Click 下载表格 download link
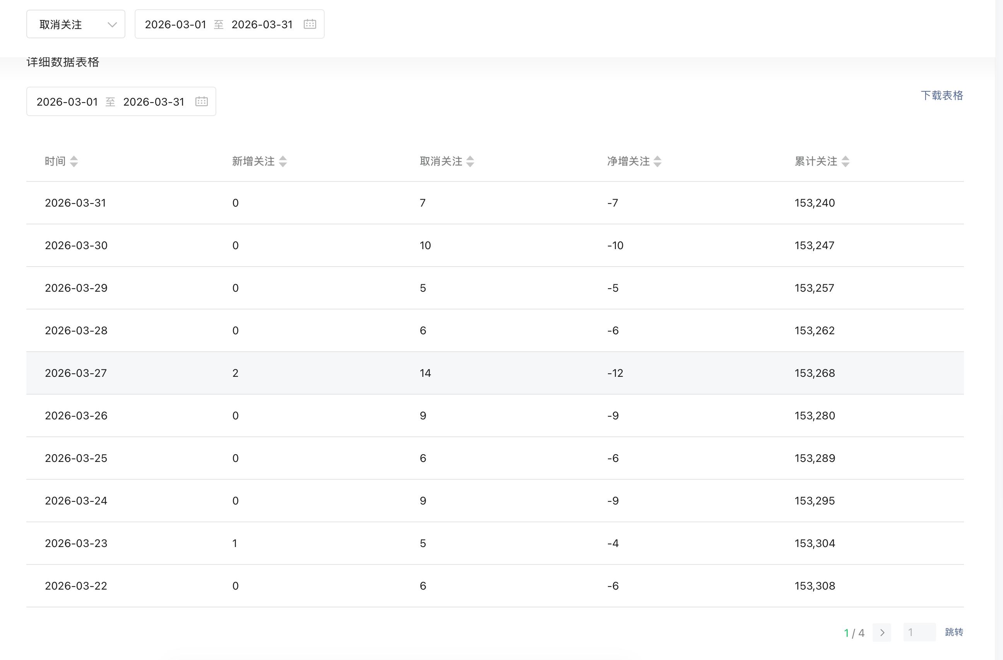 941,95
